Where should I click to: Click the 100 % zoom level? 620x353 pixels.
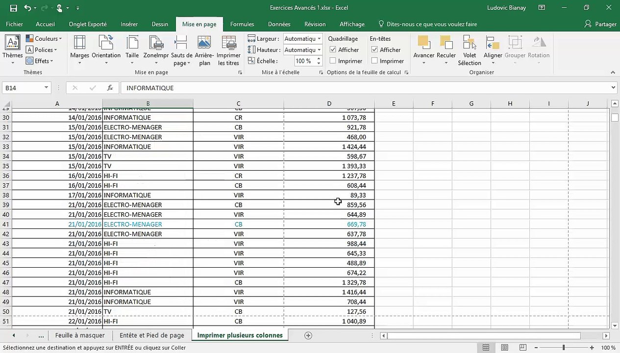(608, 348)
